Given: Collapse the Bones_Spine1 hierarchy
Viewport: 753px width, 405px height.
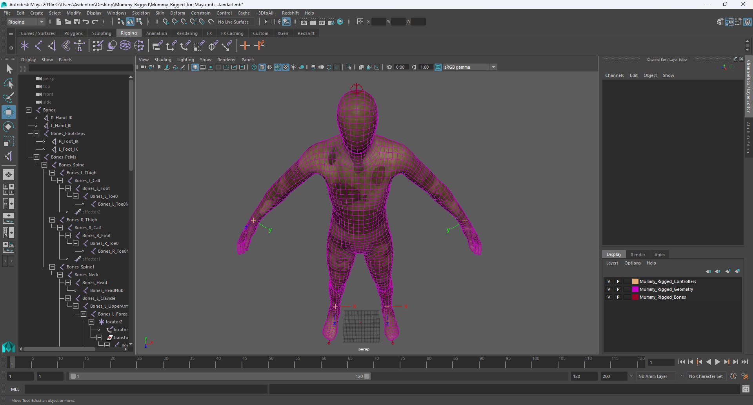Looking at the screenshot, I should (x=52, y=267).
